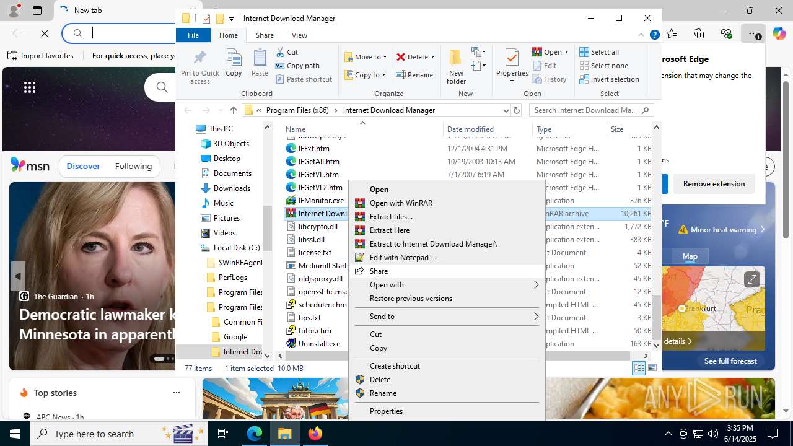Click Invert selection in the ribbon
Image resolution: width=793 pixels, height=446 pixels.
[609, 79]
